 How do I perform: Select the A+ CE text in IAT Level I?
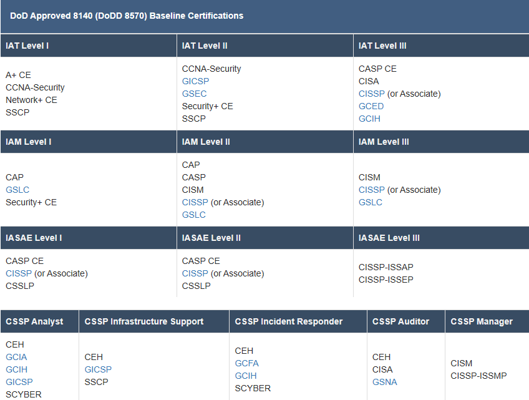click(x=18, y=75)
